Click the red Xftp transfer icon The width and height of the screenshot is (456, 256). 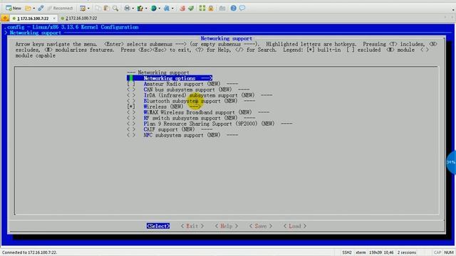(182, 8)
